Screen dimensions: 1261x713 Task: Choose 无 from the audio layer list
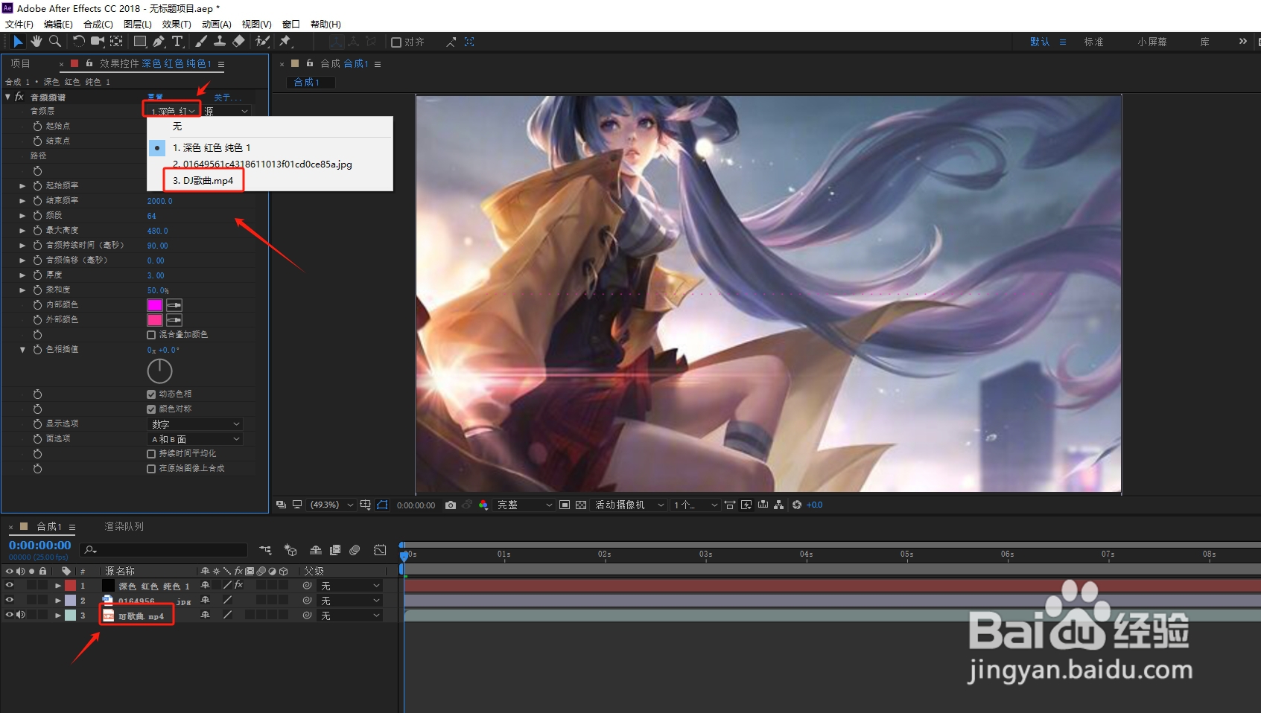tap(177, 127)
